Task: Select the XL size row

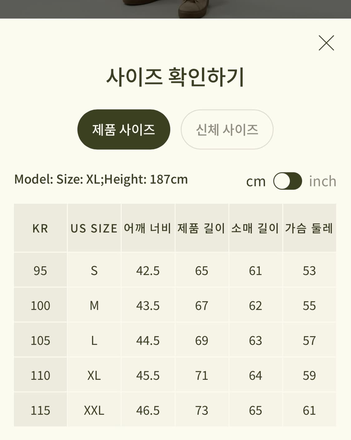Action: pyautogui.click(x=95, y=375)
